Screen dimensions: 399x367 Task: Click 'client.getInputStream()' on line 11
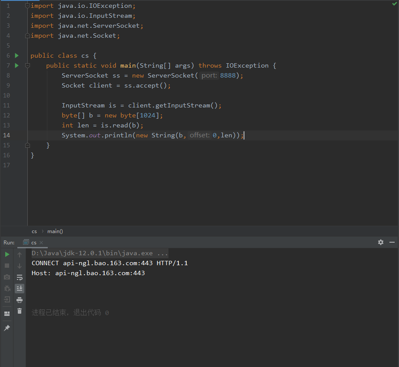click(x=173, y=105)
